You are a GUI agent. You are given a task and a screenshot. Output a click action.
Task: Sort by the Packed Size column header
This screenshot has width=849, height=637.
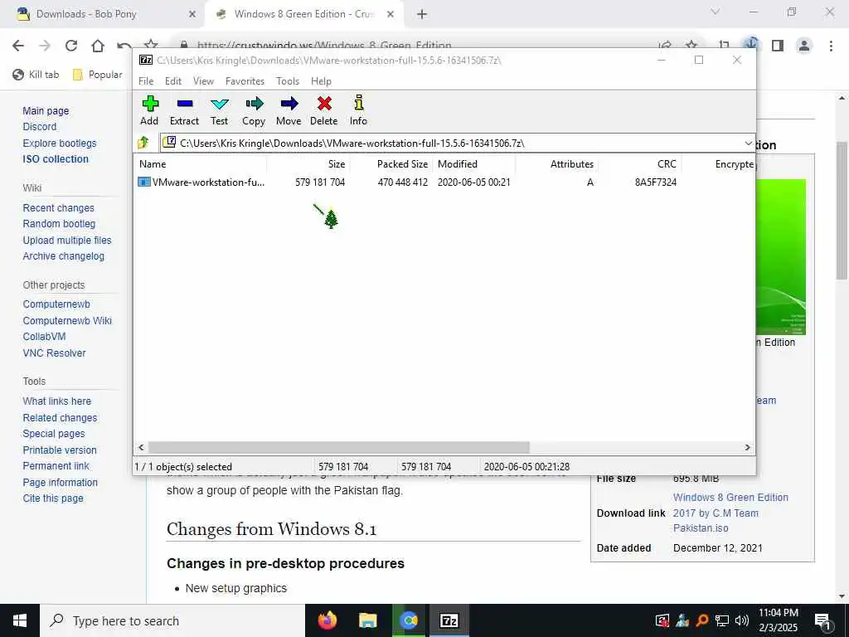(x=391, y=164)
